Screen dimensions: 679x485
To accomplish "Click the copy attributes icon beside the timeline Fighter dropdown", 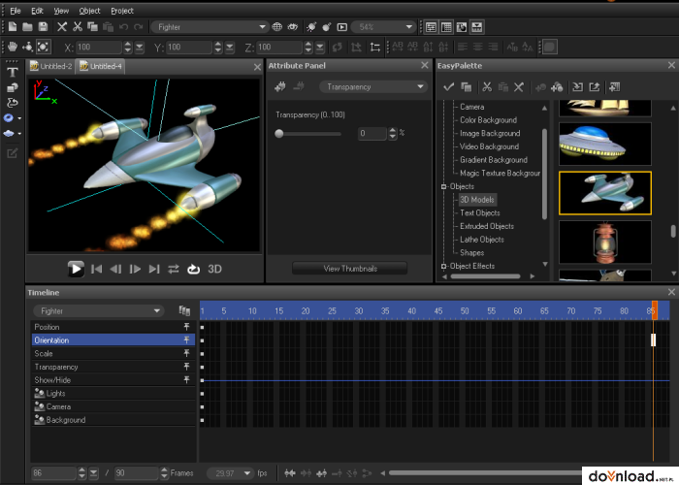I will 184,310.
